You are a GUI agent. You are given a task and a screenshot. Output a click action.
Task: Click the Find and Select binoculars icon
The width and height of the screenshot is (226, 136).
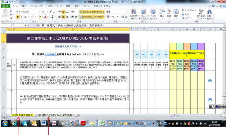pyautogui.click(x=209, y=12)
